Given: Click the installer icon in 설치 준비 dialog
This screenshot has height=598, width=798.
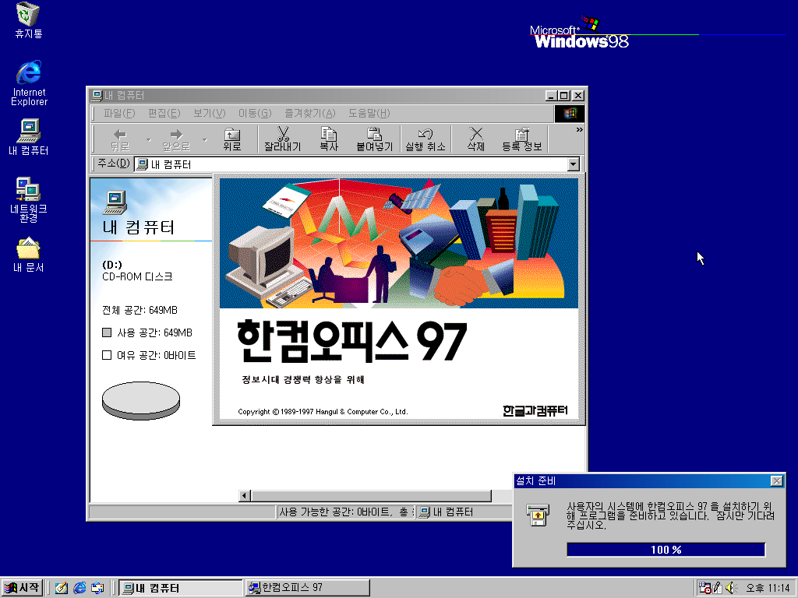Looking at the screenshot, I should click(x=538, y=515).
